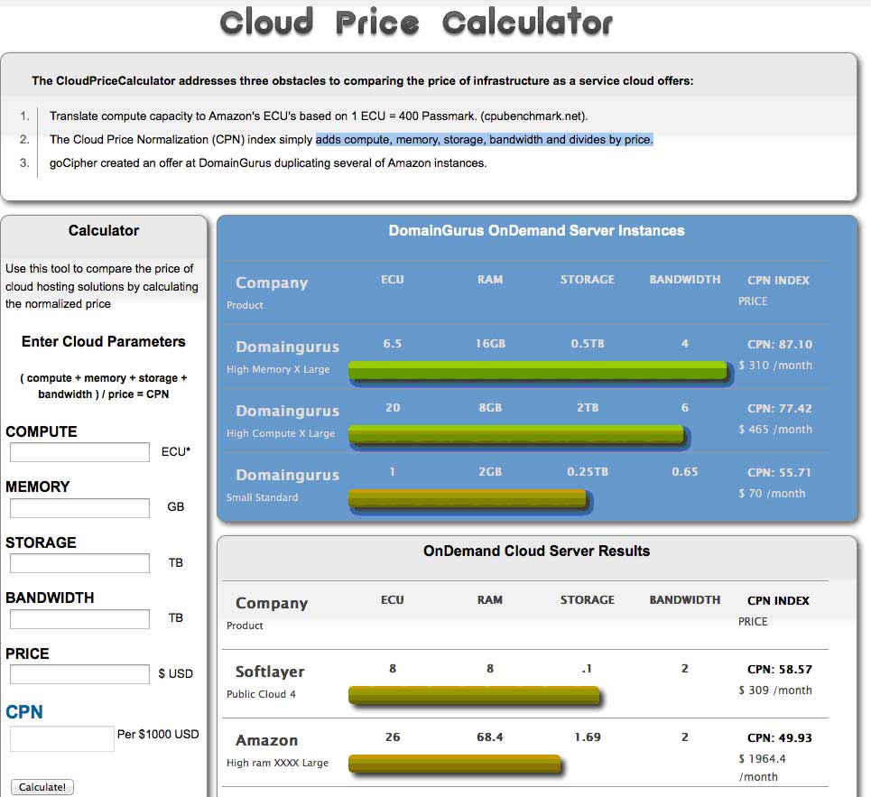The width and height of the screenshot is (871, 797).
Task: Select the 'CPN: 87.10' value
Action: coord(780,345)
